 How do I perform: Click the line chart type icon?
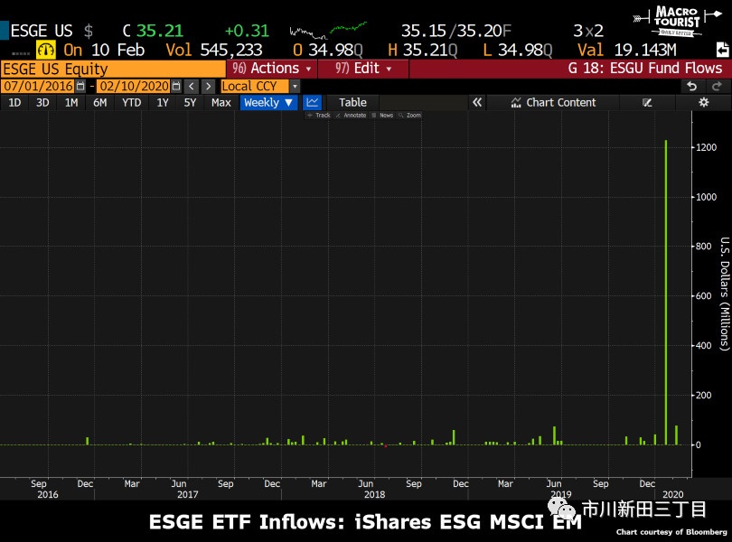click(x=313, y=102)
